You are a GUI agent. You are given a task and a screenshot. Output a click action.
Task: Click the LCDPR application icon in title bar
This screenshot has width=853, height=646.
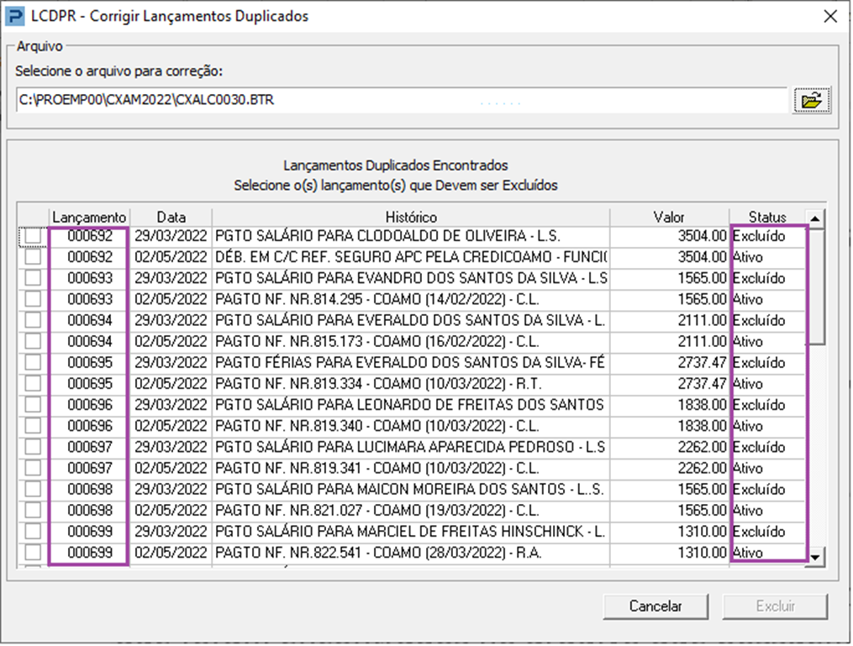(14, 16)
